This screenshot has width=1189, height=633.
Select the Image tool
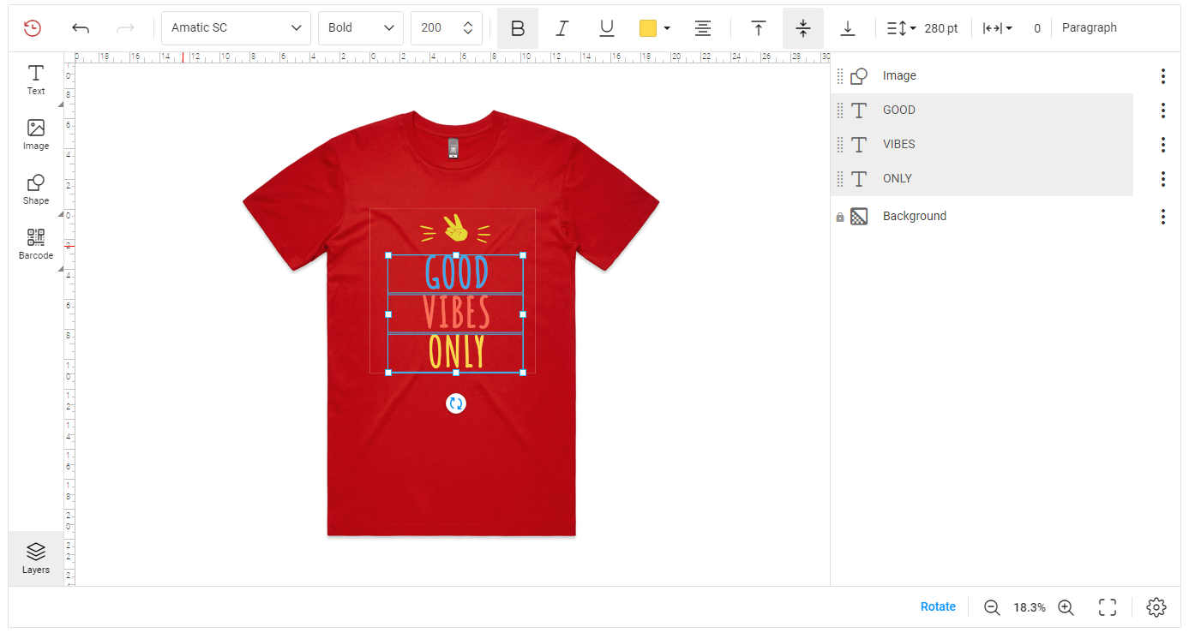36,134
